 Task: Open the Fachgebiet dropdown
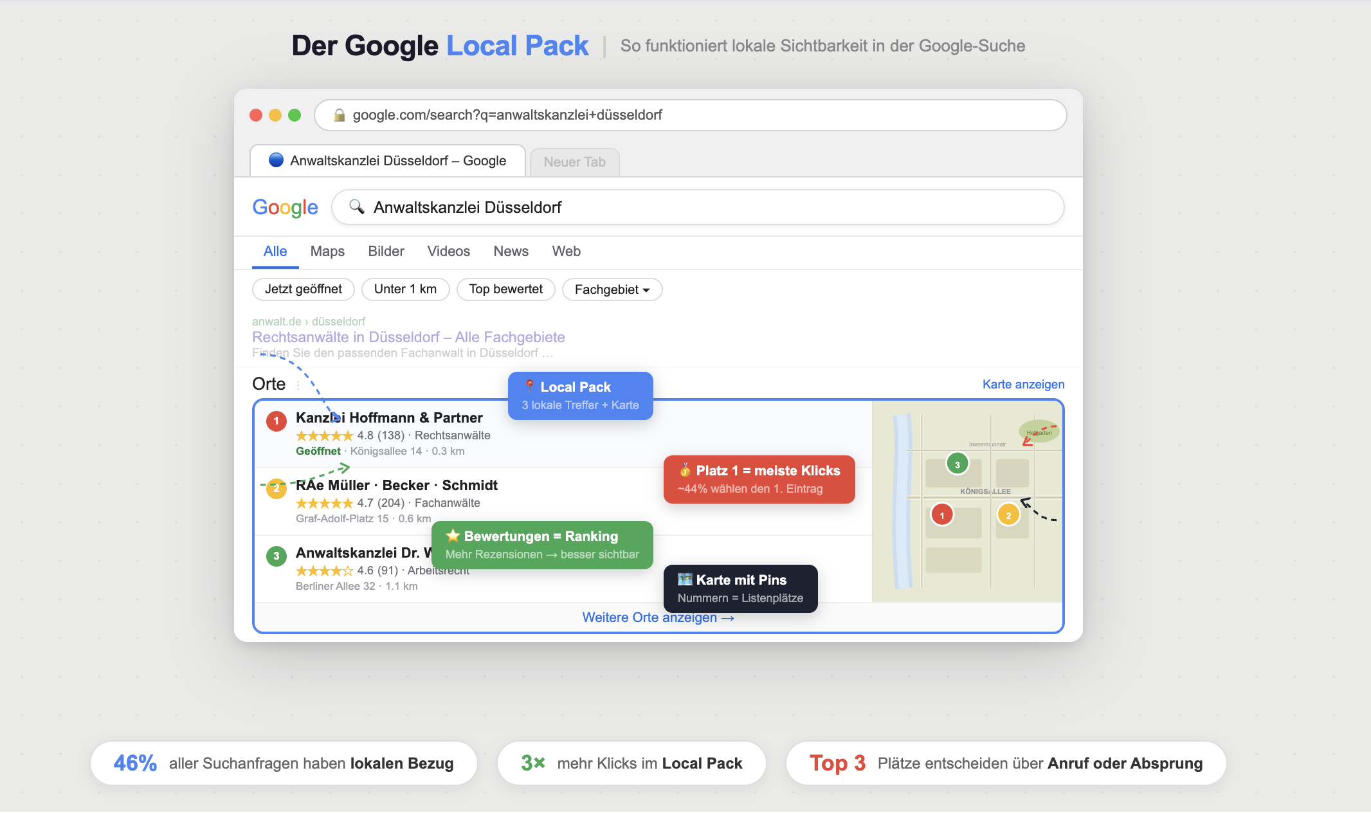(x=612, y=289)
